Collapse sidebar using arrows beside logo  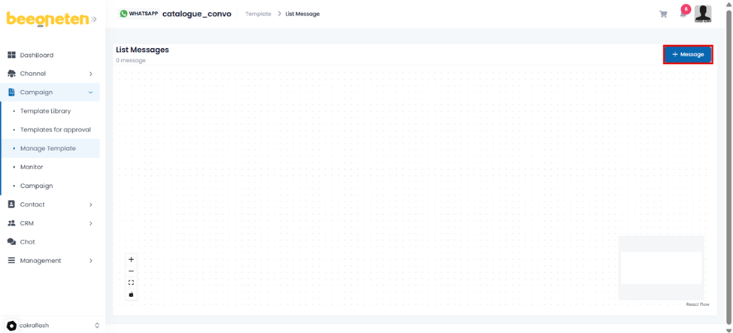(94, 20)
